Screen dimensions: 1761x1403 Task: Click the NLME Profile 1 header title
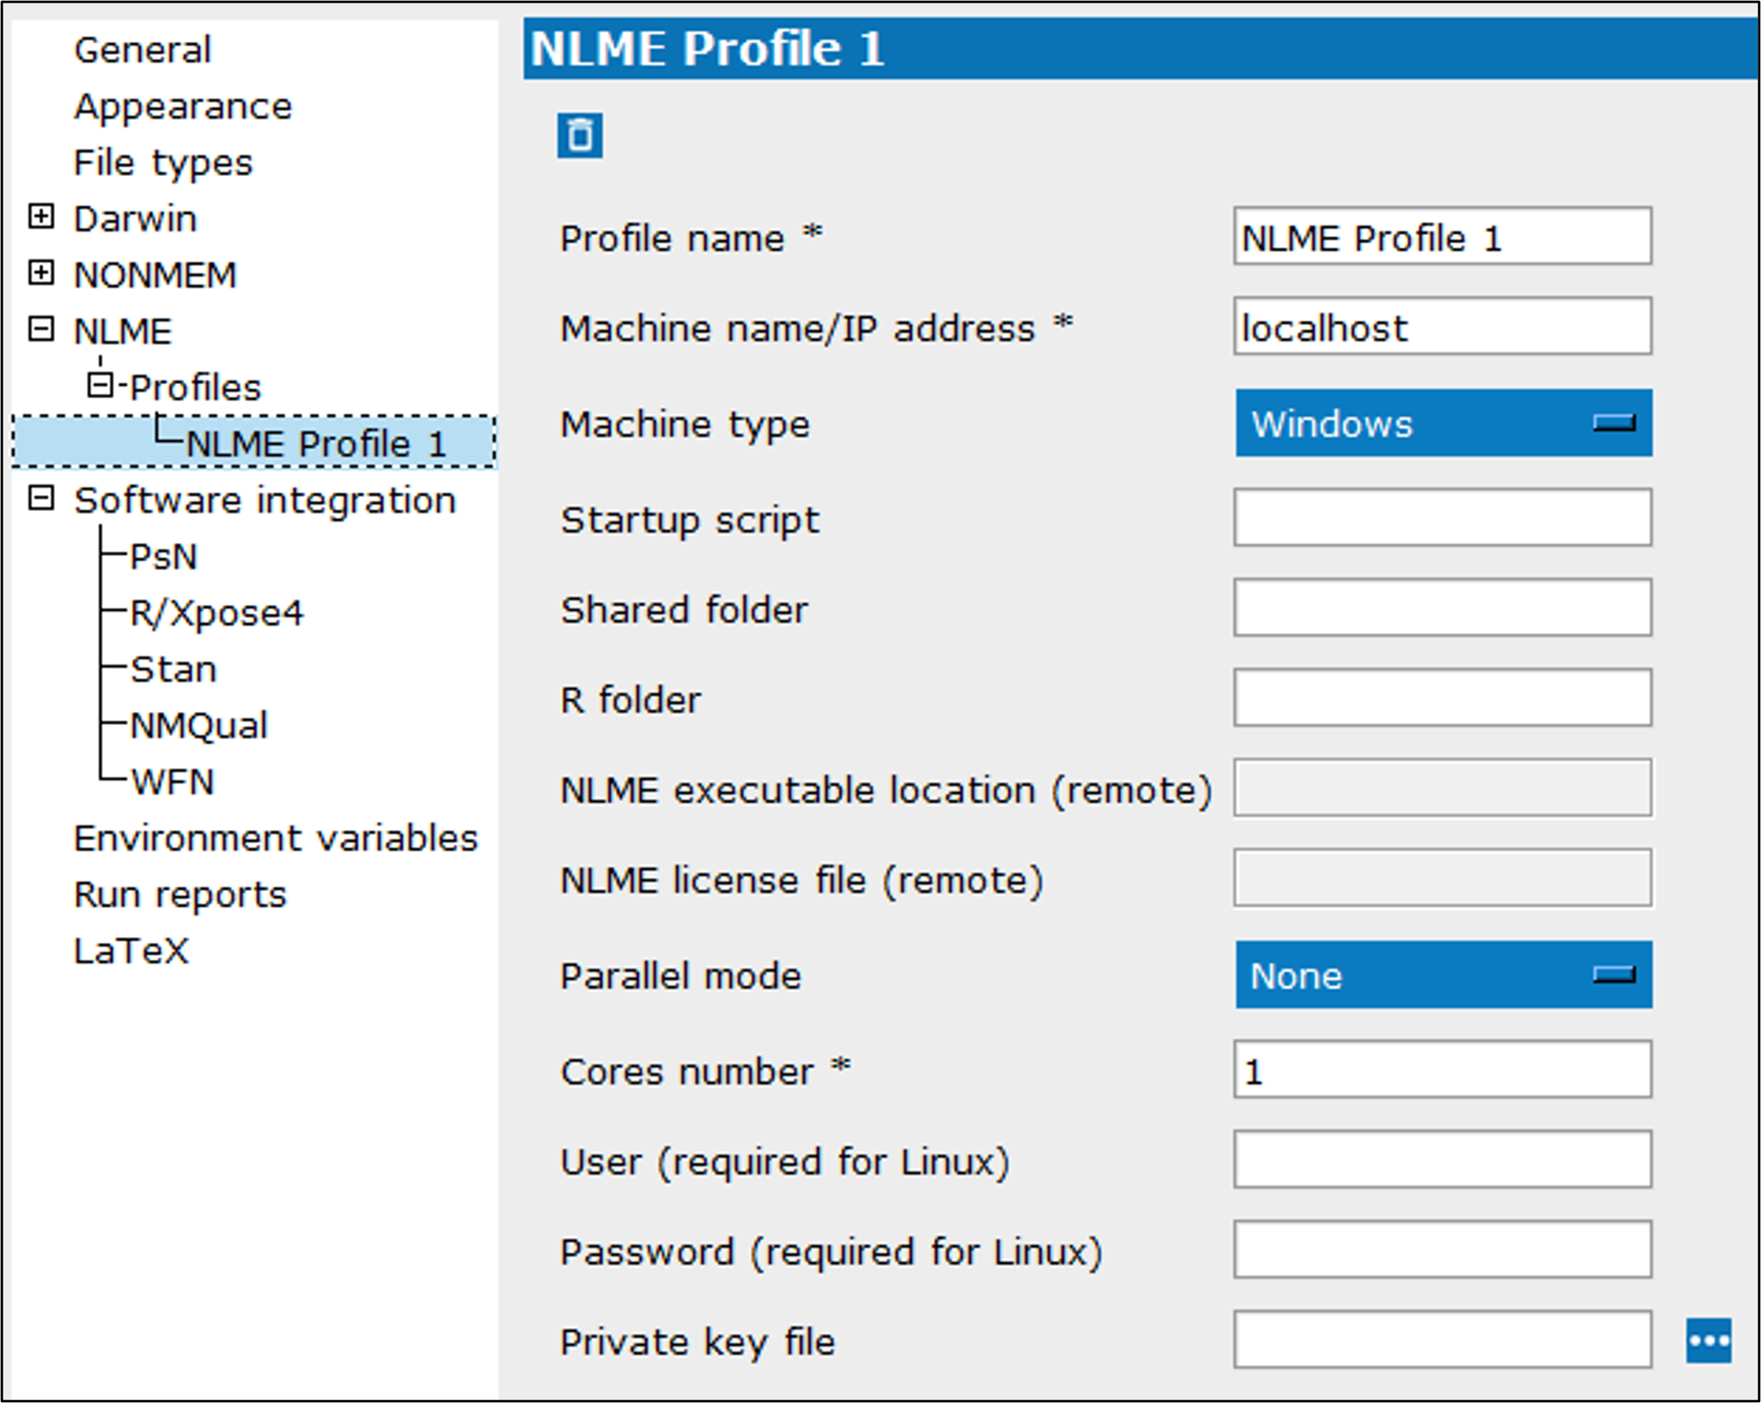click(x=708, y=48)
